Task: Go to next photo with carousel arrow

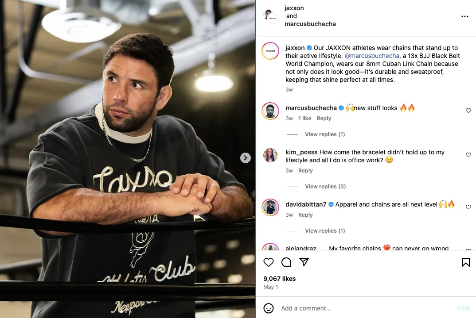Action: click(246, 158)
